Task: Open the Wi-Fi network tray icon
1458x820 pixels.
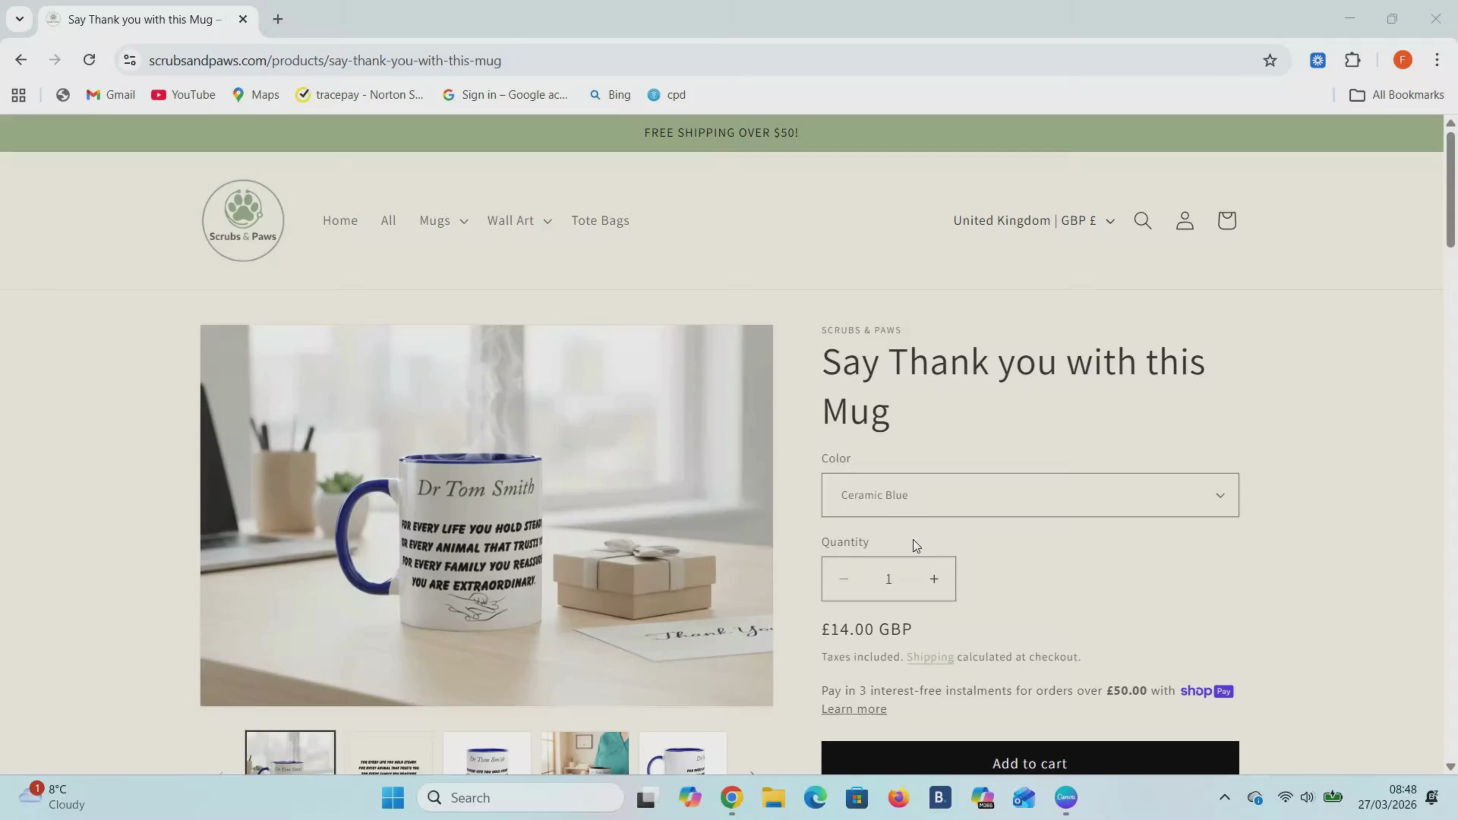Action: tap(1285, 797)
